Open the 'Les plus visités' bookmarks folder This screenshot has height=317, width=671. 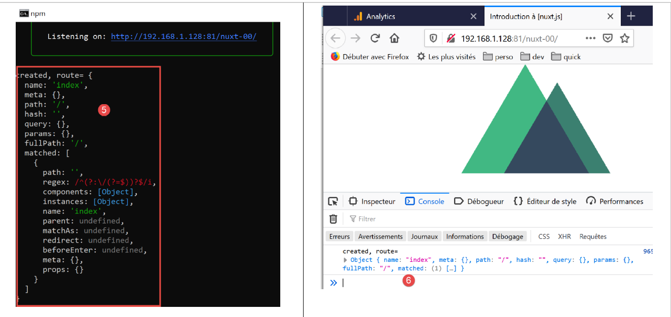[x=446, y=57]
